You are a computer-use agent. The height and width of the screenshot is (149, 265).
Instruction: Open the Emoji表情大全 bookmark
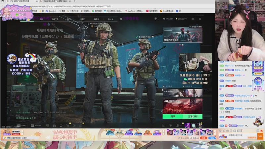(167, 11)
